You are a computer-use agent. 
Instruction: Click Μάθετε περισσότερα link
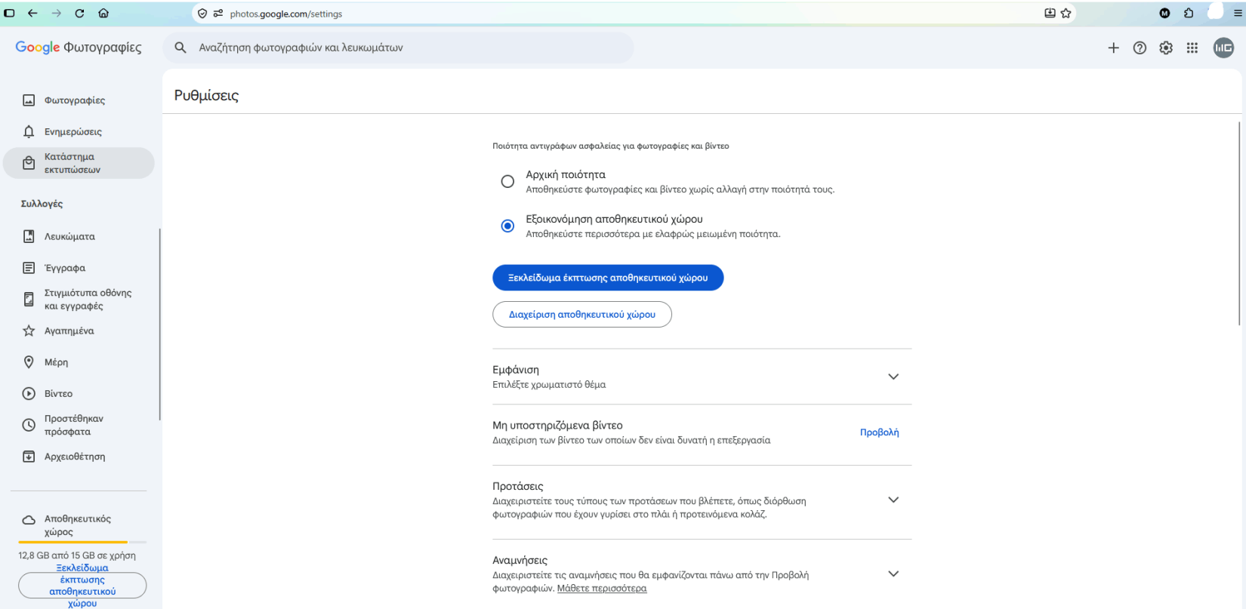click(x=602, y=589)
